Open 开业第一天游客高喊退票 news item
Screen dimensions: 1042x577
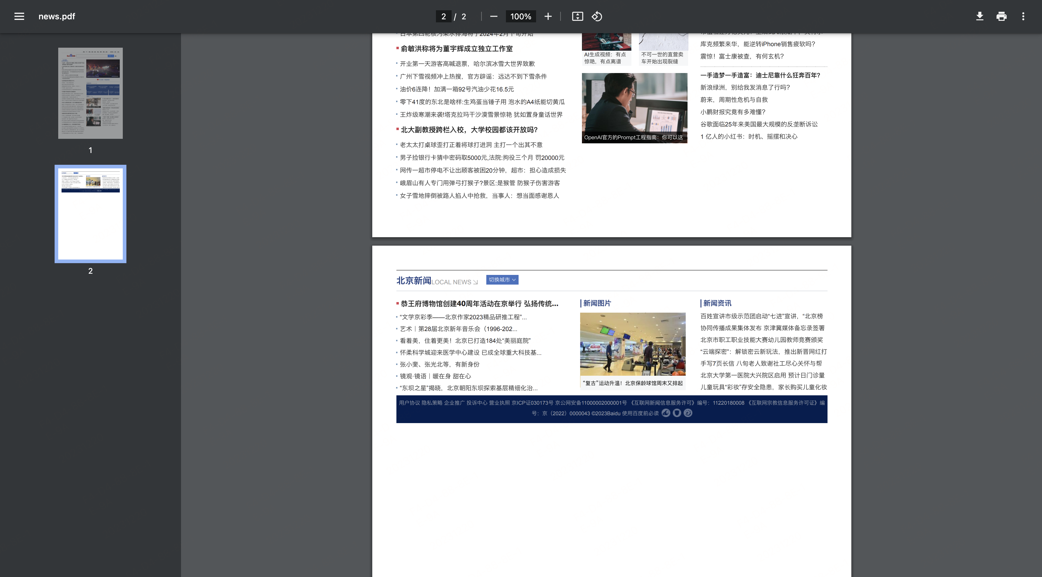467,64
